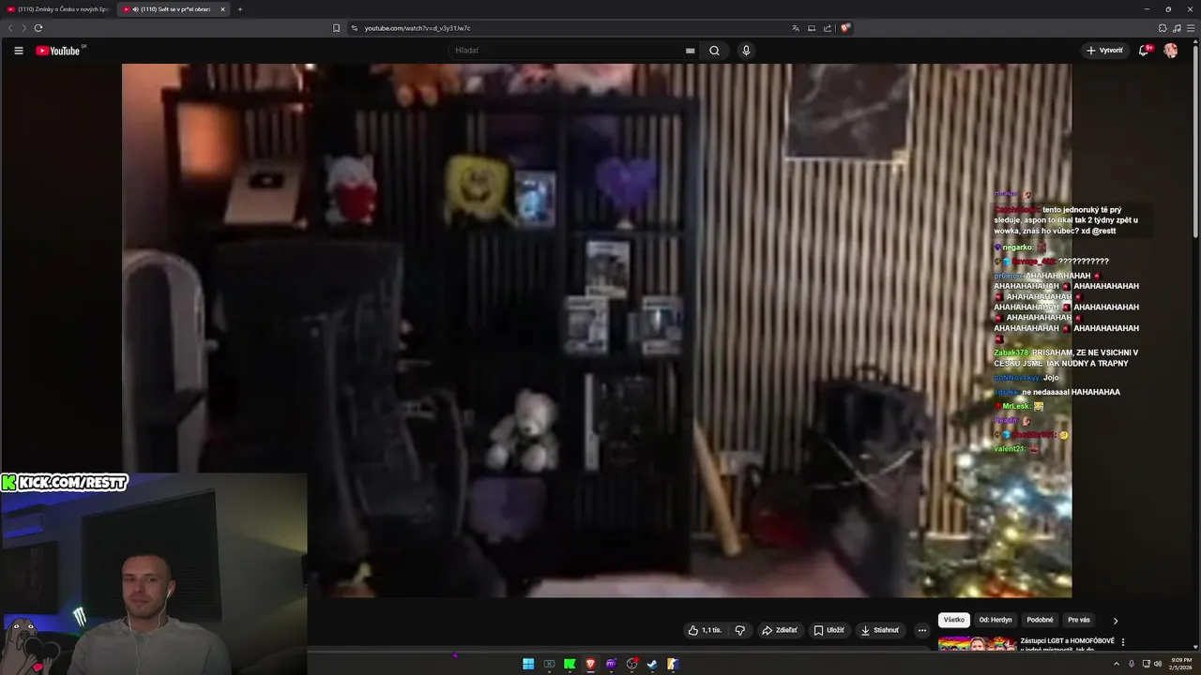Click the Zdieľať share button

(779, 630)
